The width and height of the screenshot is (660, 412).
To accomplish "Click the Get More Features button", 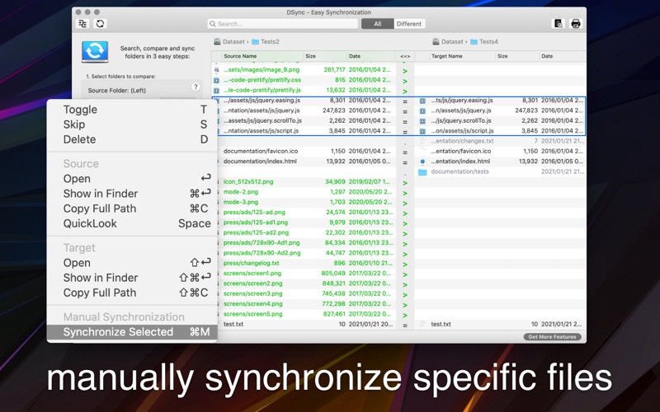I will pos(552,337).
